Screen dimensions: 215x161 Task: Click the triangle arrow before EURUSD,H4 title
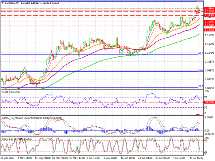[x=2, y=3]
